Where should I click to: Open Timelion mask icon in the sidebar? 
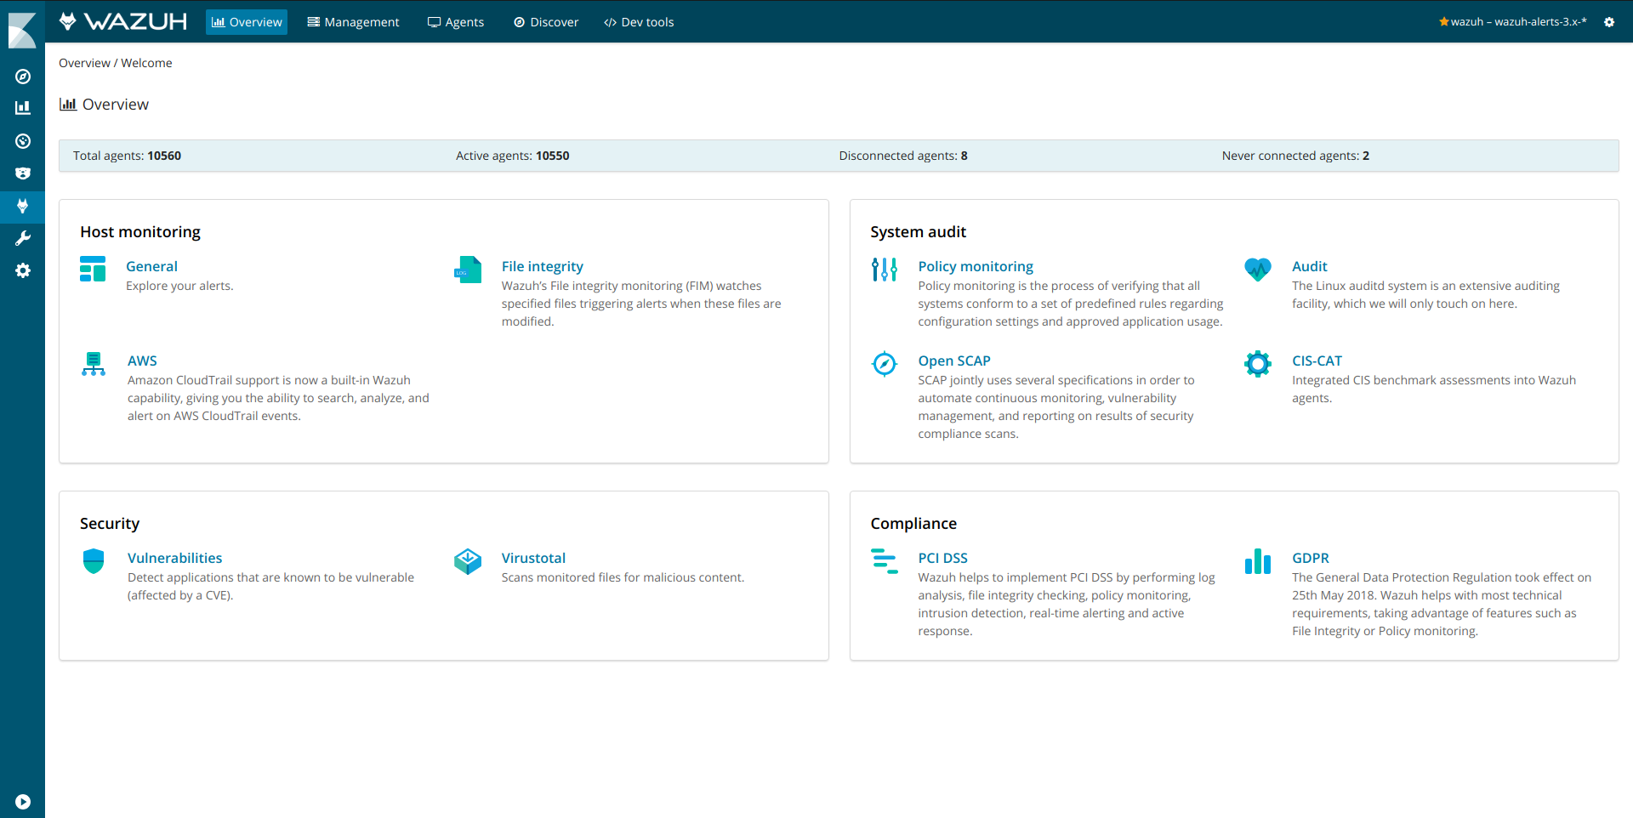pyautogui.click(x=23, y=173)
